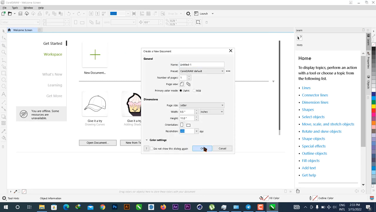Screen dimensions: 376x212
Task: Open the Options gear icon in toolbar
Action: coord(188,14)
